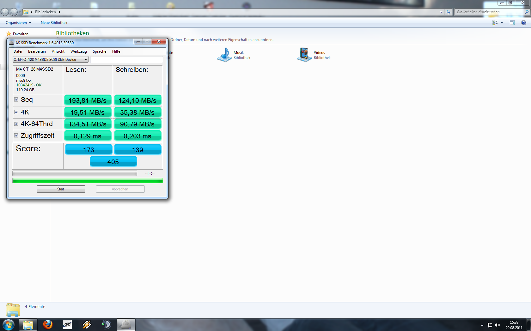Click the Windows Explorer taskbar icon
The image size is (531, 331).
click(x=28, y=325)
